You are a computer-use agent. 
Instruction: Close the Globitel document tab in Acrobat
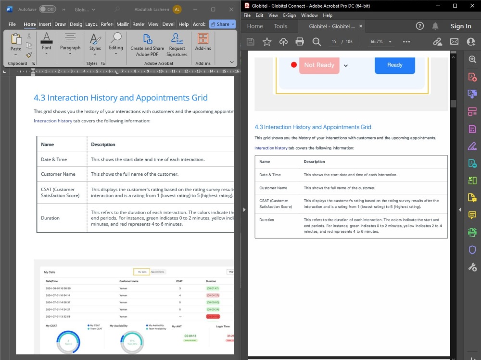361,26
